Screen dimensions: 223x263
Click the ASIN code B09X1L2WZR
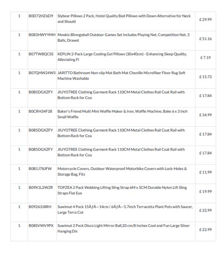pos(41,187)
